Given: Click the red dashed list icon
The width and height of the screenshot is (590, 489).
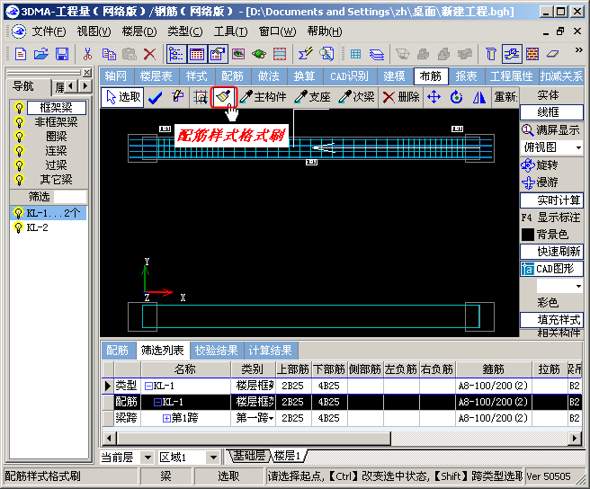Looking at the screenshot, I should (280, 54).
